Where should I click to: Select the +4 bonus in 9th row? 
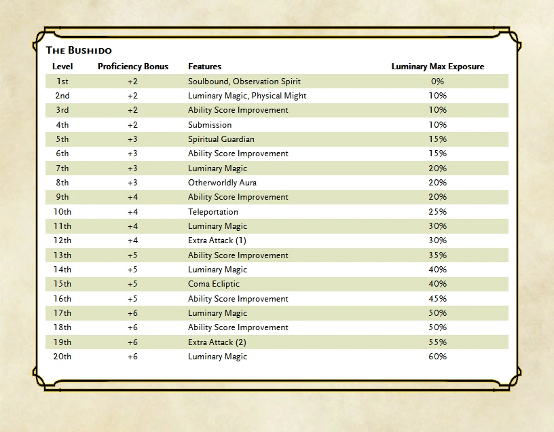point(132,197)
